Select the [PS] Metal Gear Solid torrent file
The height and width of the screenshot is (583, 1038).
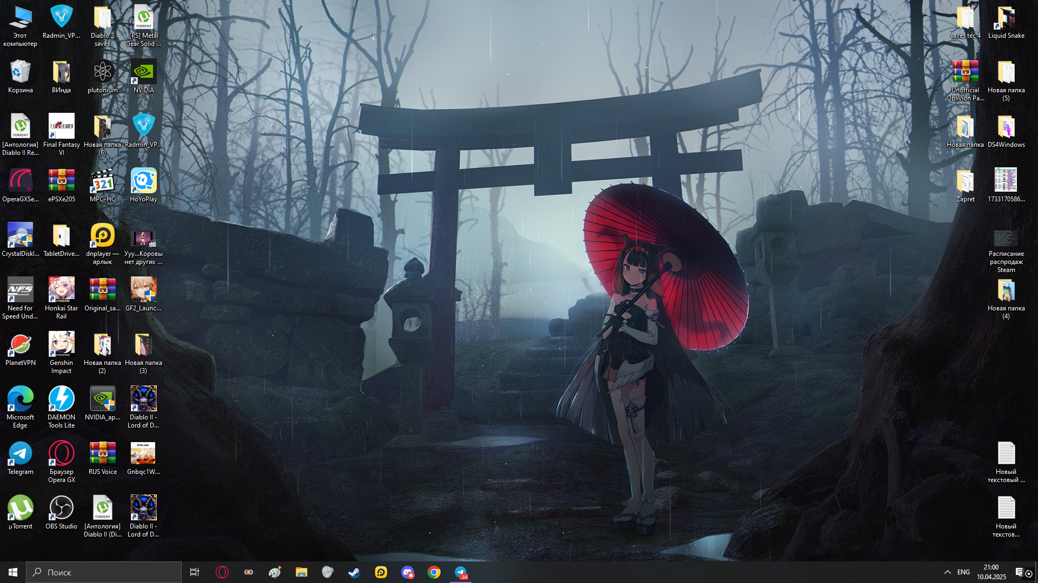point(144,26)
